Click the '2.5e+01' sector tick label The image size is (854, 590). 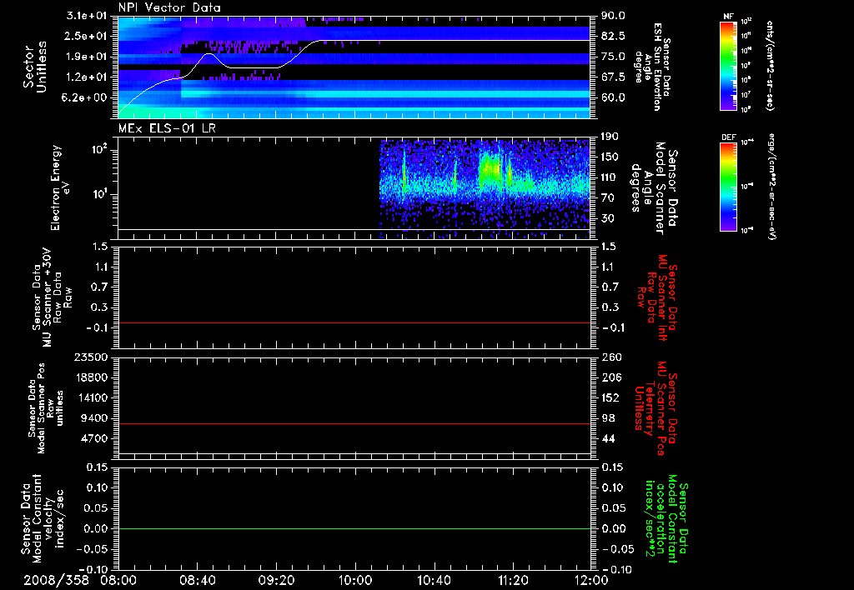click(87, 36)
